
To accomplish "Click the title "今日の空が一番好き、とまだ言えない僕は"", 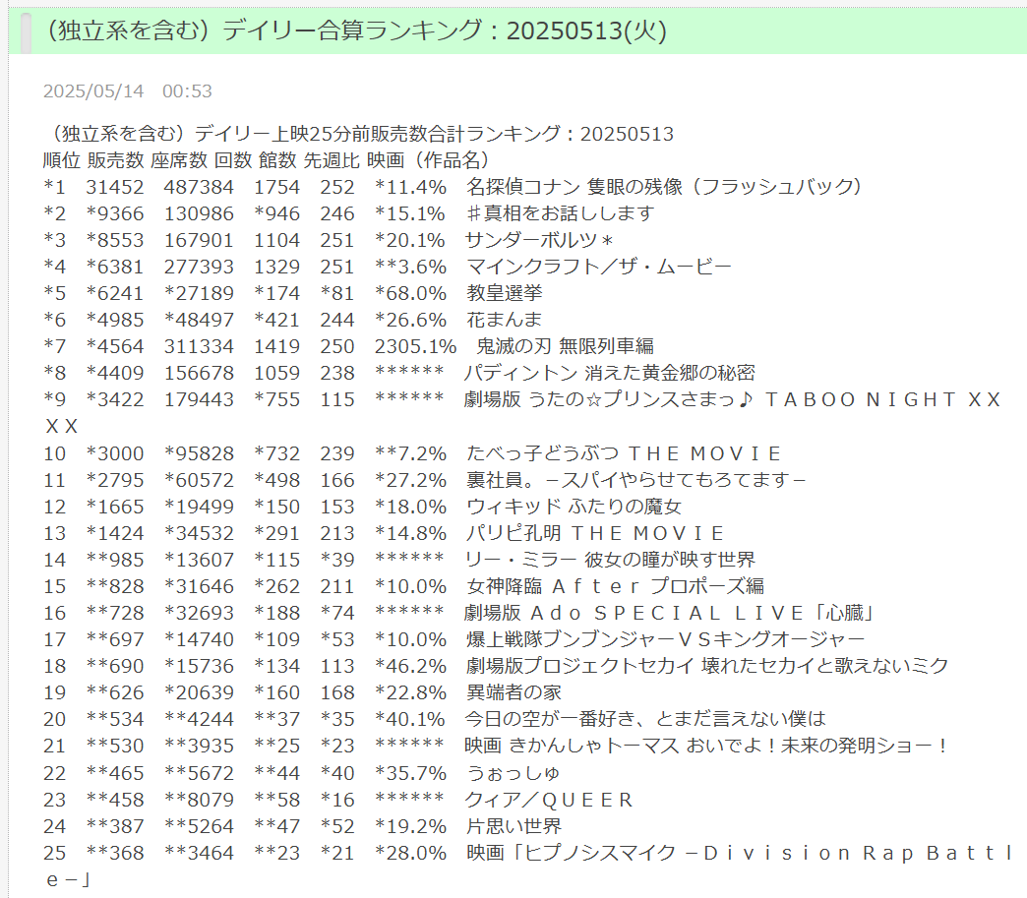I will point(645,719).
